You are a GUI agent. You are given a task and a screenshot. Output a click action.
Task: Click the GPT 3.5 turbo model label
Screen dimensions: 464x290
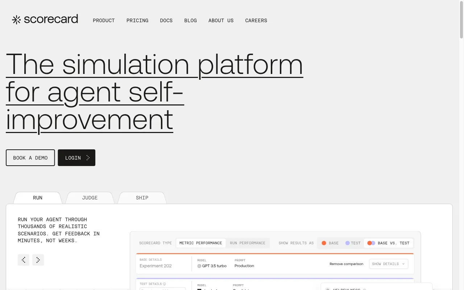click(214, 266)
